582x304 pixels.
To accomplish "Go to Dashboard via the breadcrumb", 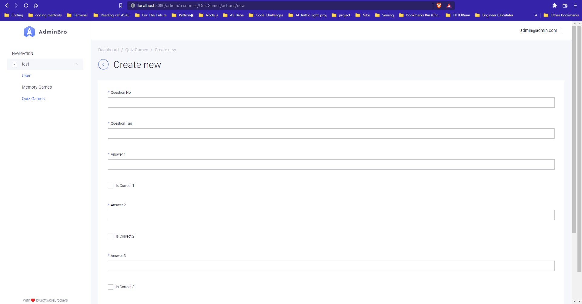I will coord(109,50).
